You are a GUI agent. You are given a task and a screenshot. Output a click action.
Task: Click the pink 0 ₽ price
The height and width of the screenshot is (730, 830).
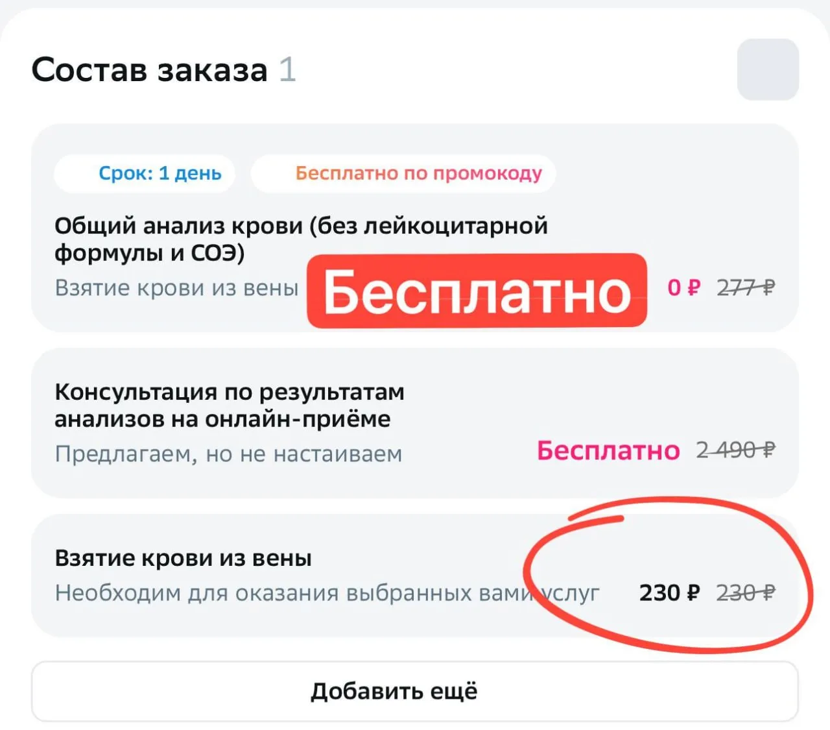pos(684,287)
